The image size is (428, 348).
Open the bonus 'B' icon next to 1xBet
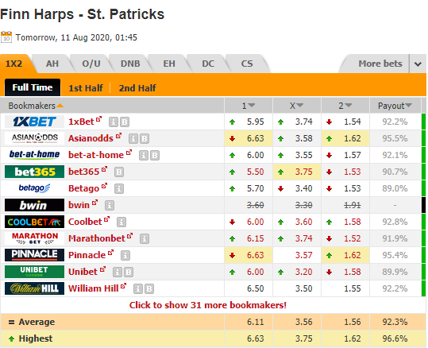pos(125,122)
